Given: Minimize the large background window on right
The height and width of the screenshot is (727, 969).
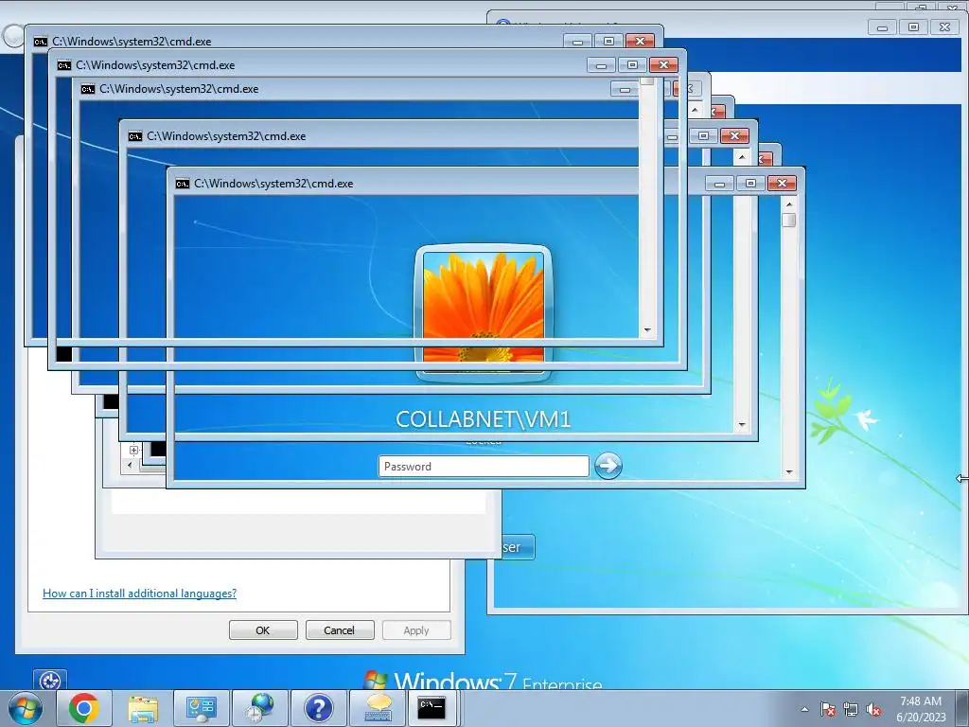Looking at the screenshot, I should tap(883, 27).
